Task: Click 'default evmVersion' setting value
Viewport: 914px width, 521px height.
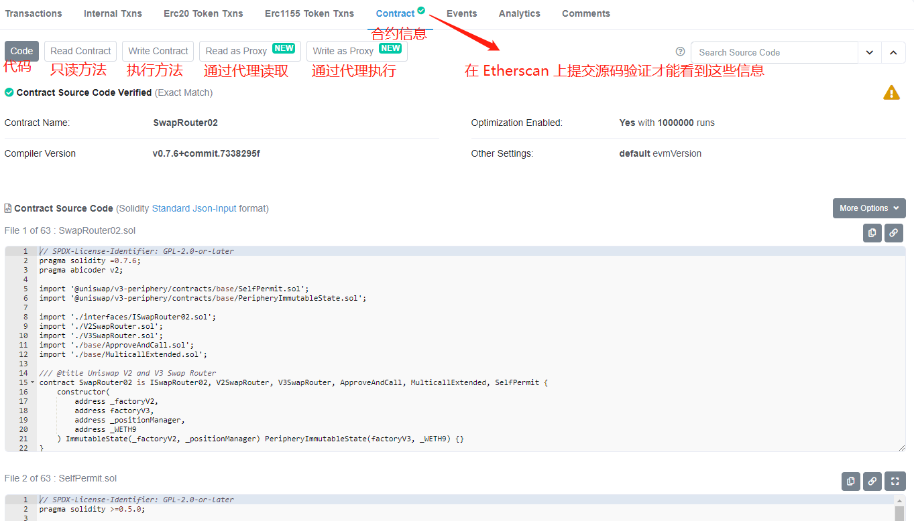Action: point(660,153)
